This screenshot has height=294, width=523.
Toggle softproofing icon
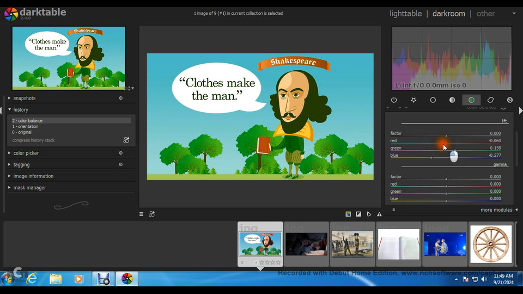point(369,214)
